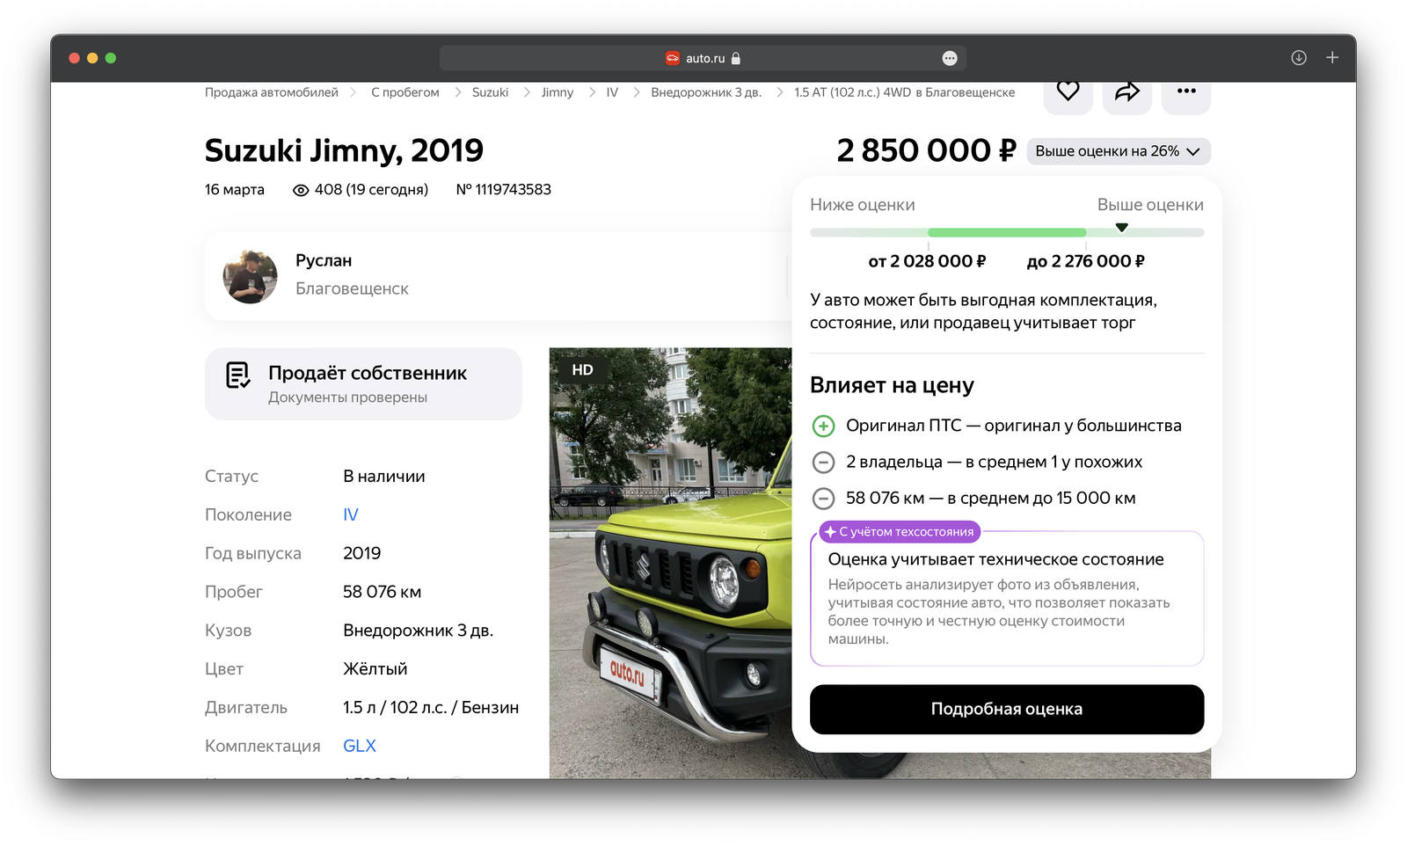Click the Suzuki Jimny, 2019 title
The width and height of the screenshot is (1407, 846).
click(x=344, y=151)
